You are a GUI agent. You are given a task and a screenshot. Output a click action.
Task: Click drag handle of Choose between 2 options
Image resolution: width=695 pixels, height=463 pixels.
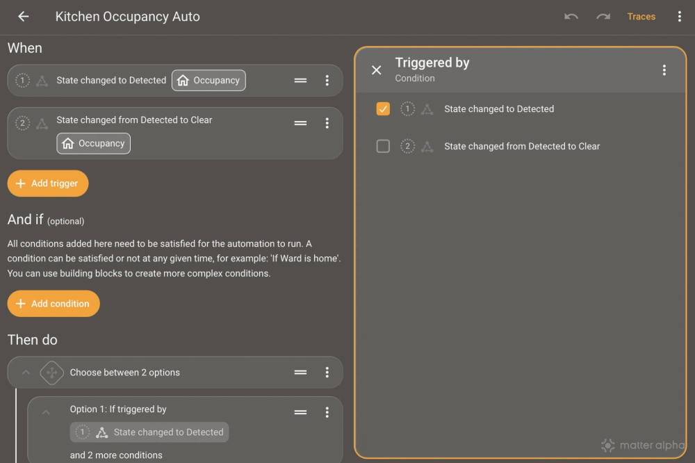[x=300, y=372]
